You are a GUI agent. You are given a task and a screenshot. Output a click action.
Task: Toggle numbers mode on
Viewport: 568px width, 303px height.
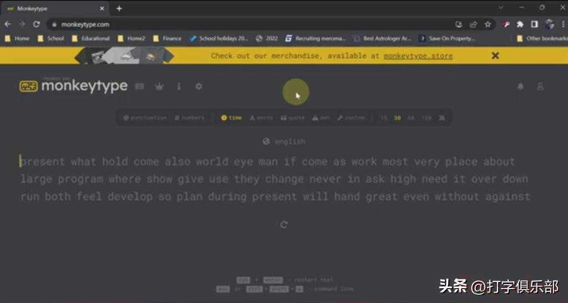coord(190,118)
